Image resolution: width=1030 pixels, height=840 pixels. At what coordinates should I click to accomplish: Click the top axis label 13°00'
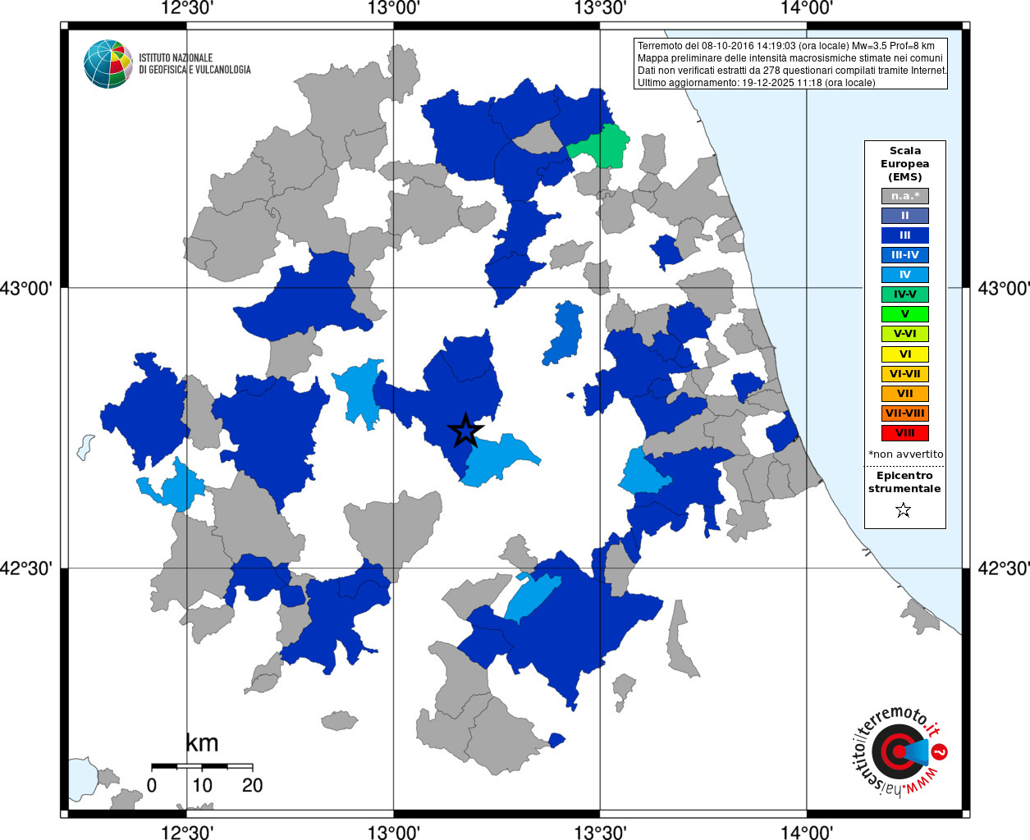click(394, 9)
